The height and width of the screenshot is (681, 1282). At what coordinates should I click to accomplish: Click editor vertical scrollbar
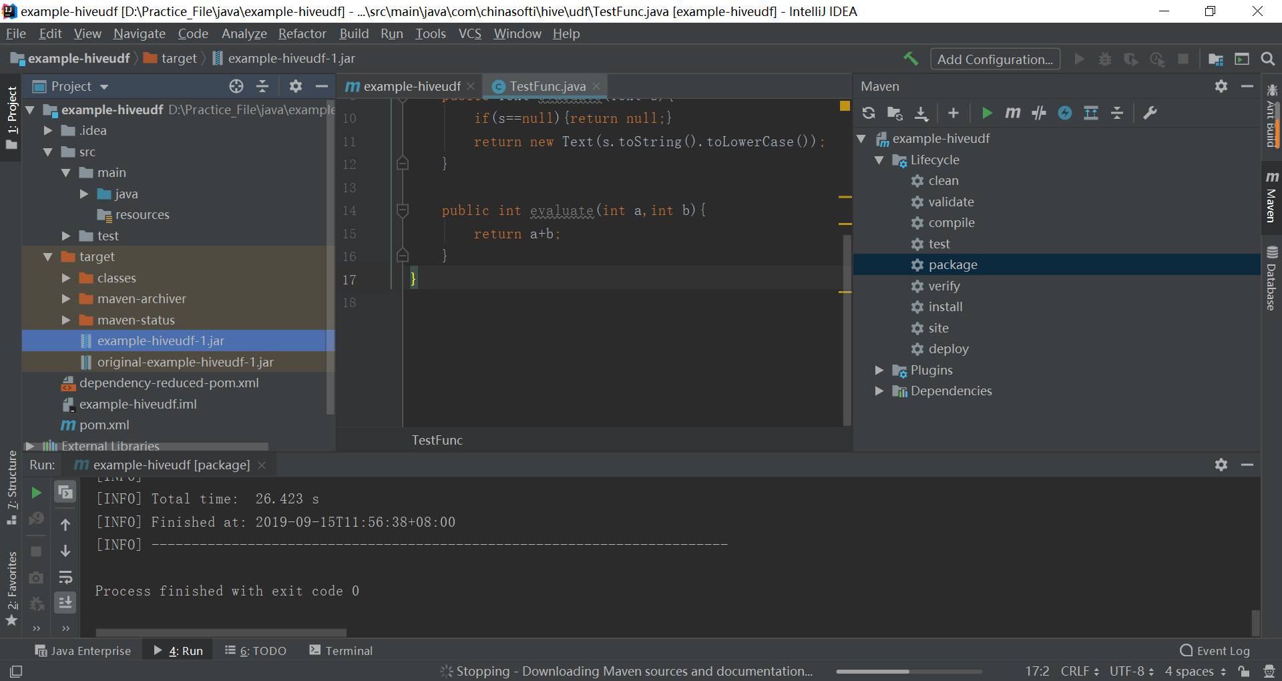847,330
